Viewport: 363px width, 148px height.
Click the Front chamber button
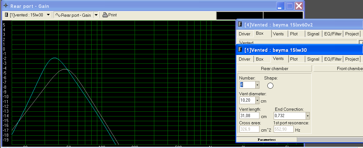(338, 68)
